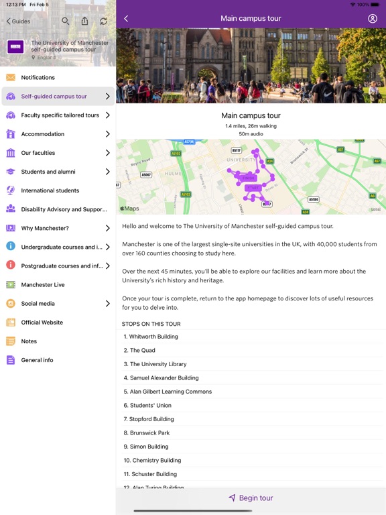Image resolution: width=386 pixels, height=515 pixels.
Task: Expand the Our faculties chevron
Action: 108,153
